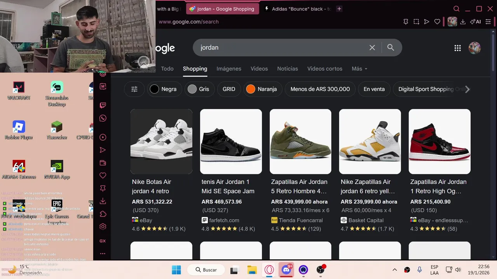Open Extensions puzzle icon in sidebar

point(103,214)
